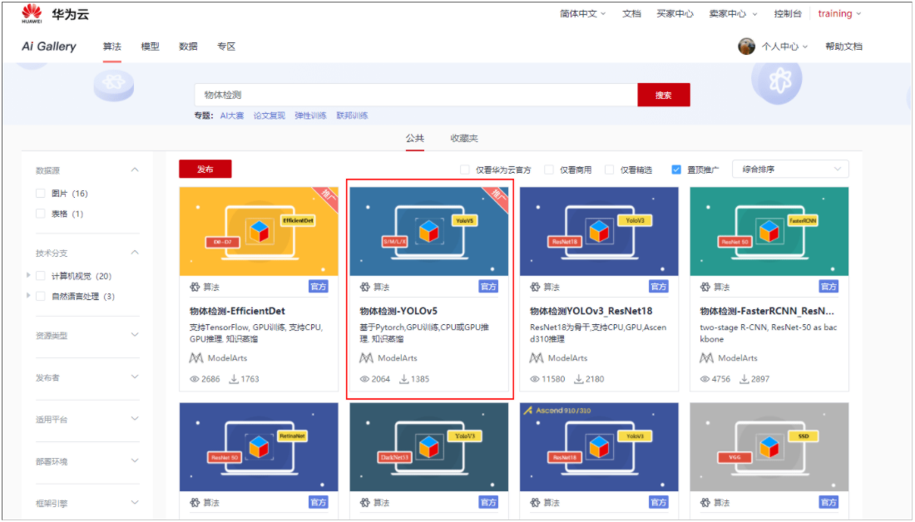Image resolution: width=915 pixels, height=522 pixels.
Task: Select the 模型 navigation tab
Action: [x=150, y=47]
